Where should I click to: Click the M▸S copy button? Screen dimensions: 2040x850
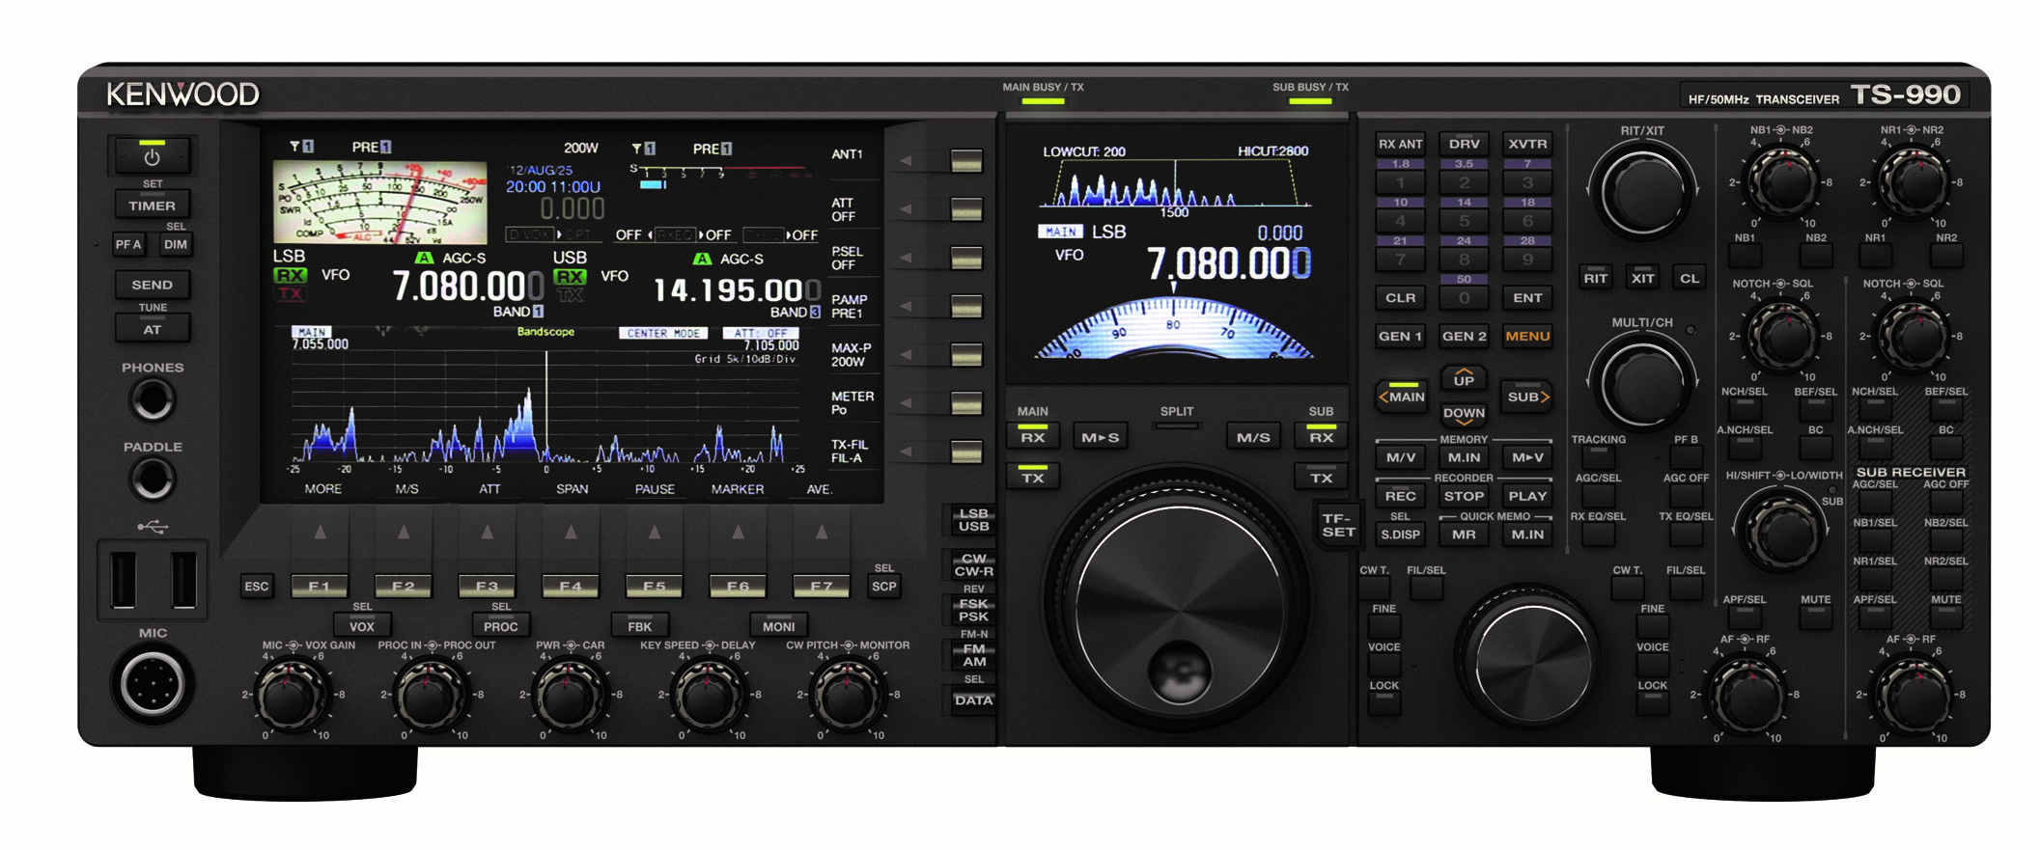[1101, 437]
